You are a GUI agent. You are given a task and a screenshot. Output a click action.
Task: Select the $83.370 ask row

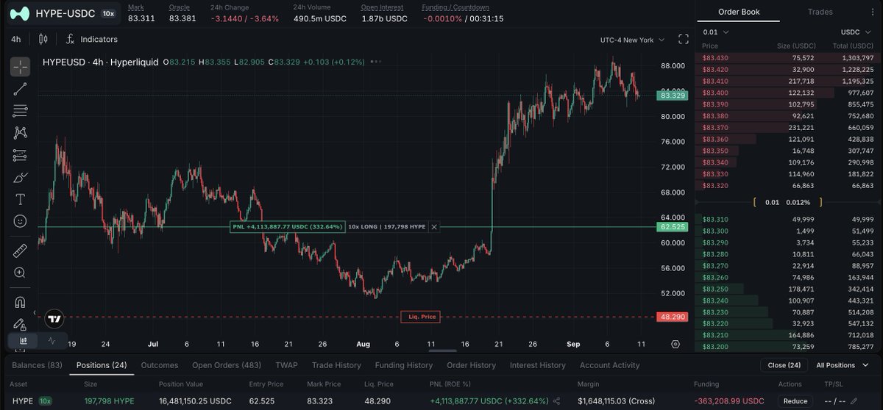tap(787, 127)
